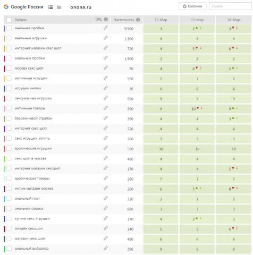253x255 pixels.
Task: Click the orange color marker for интернет магазин секс шоп
Action: (4, 48)
